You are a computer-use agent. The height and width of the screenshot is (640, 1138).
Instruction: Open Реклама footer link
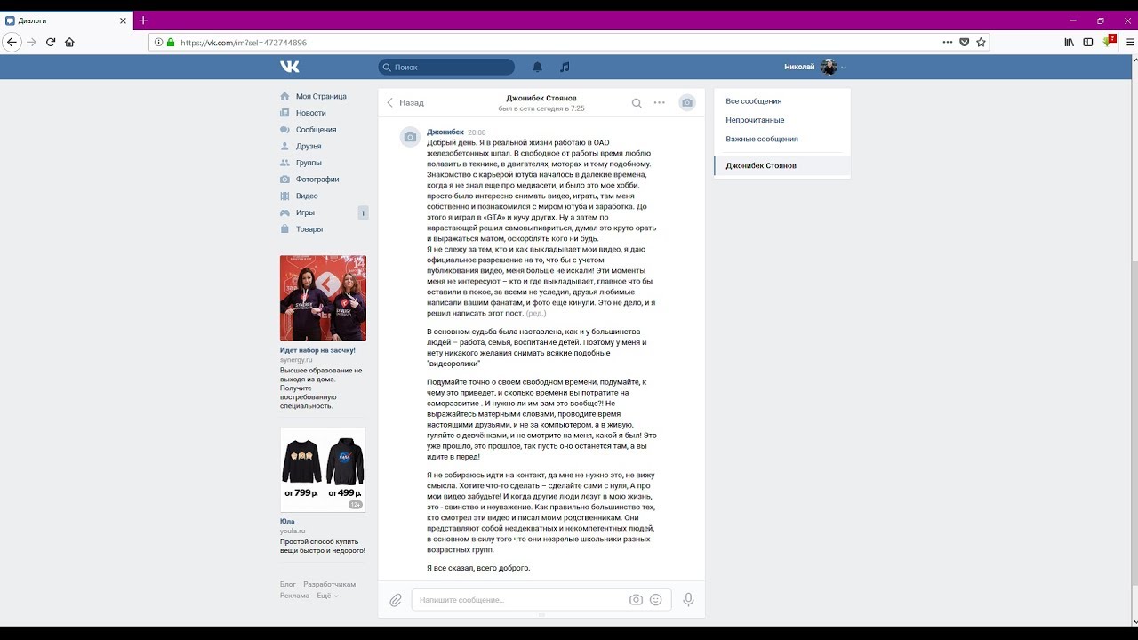[294, 596]
